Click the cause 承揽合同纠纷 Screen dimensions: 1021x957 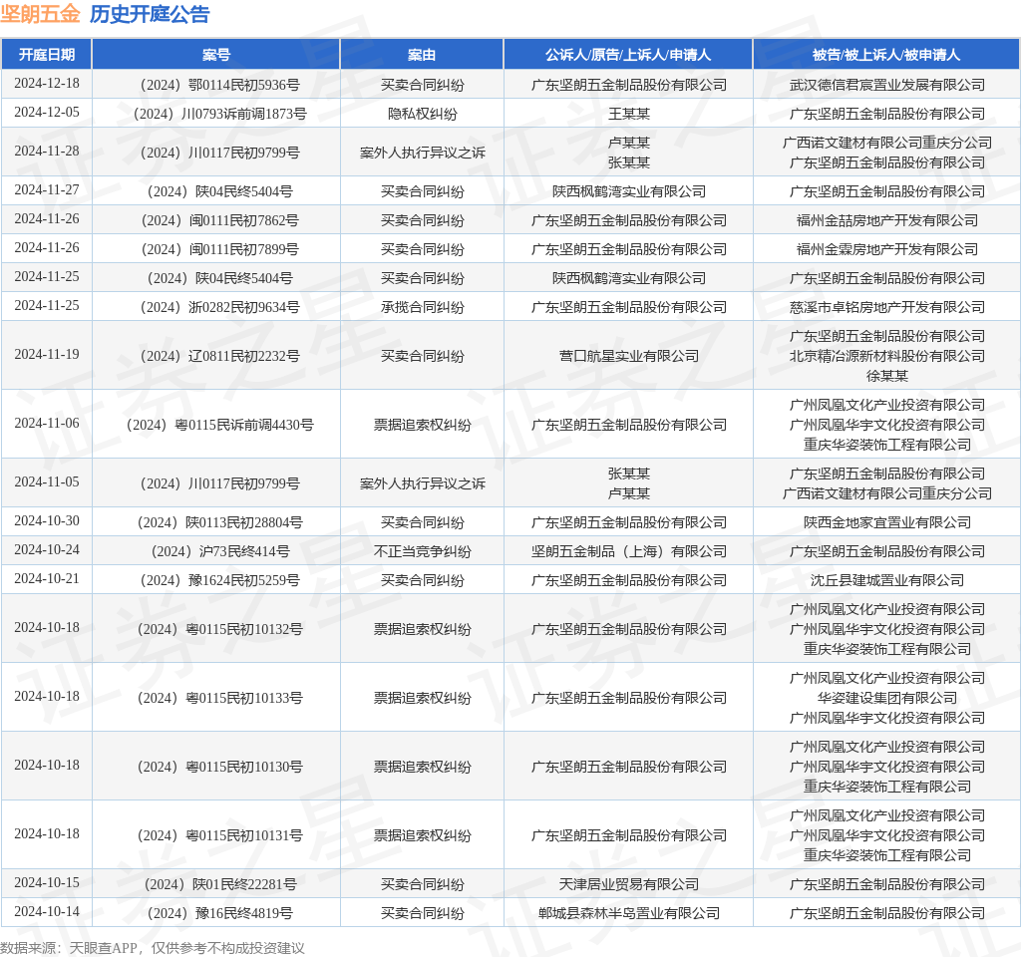pyautogui.click(x=422, y=307)
